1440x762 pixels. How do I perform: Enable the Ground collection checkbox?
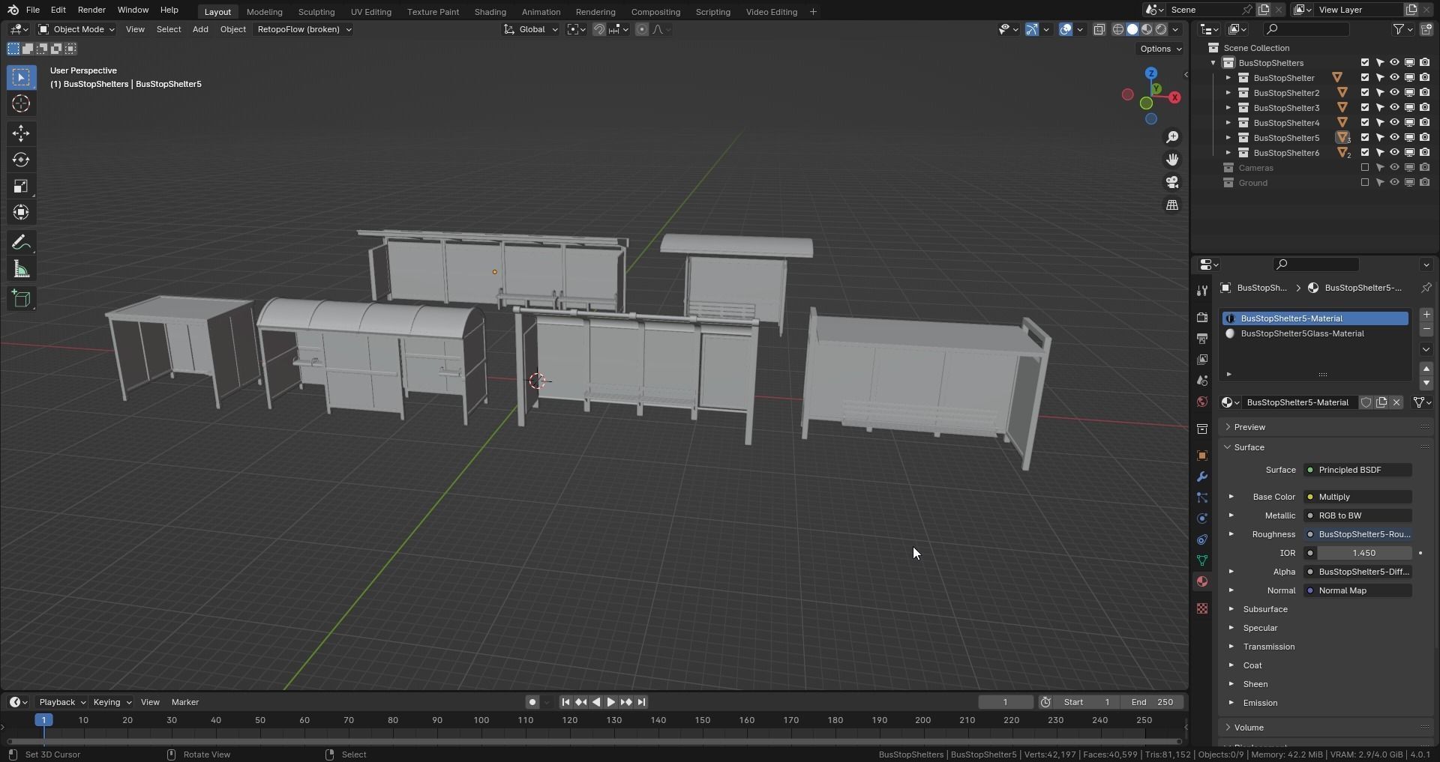coord(1365,183)
